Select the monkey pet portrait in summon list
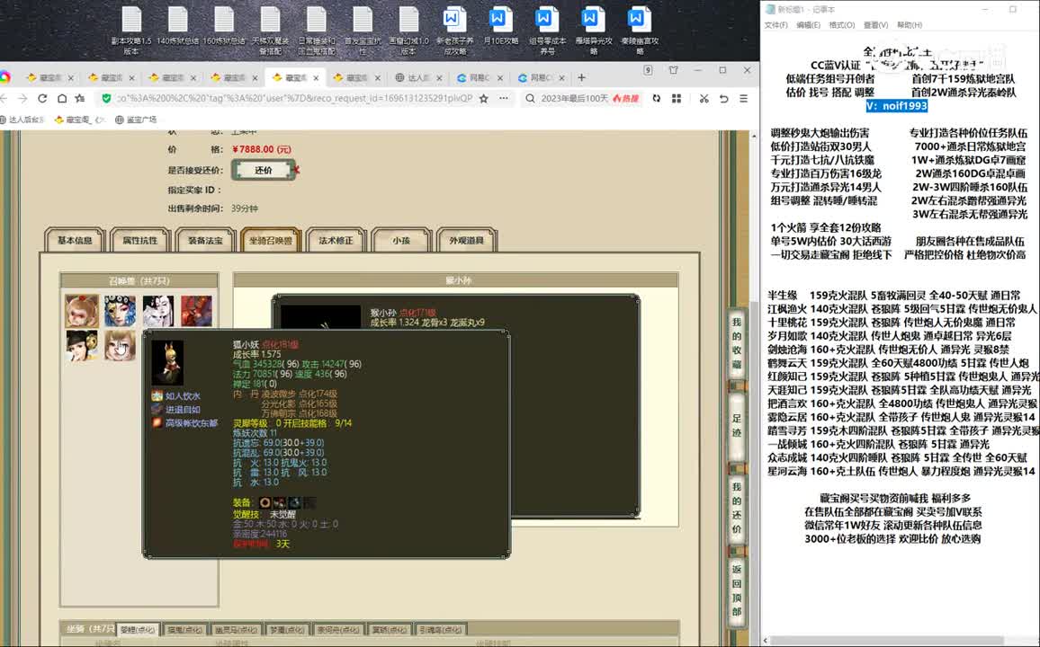The width and height of the screenshot is (1040, 647). 82,311
